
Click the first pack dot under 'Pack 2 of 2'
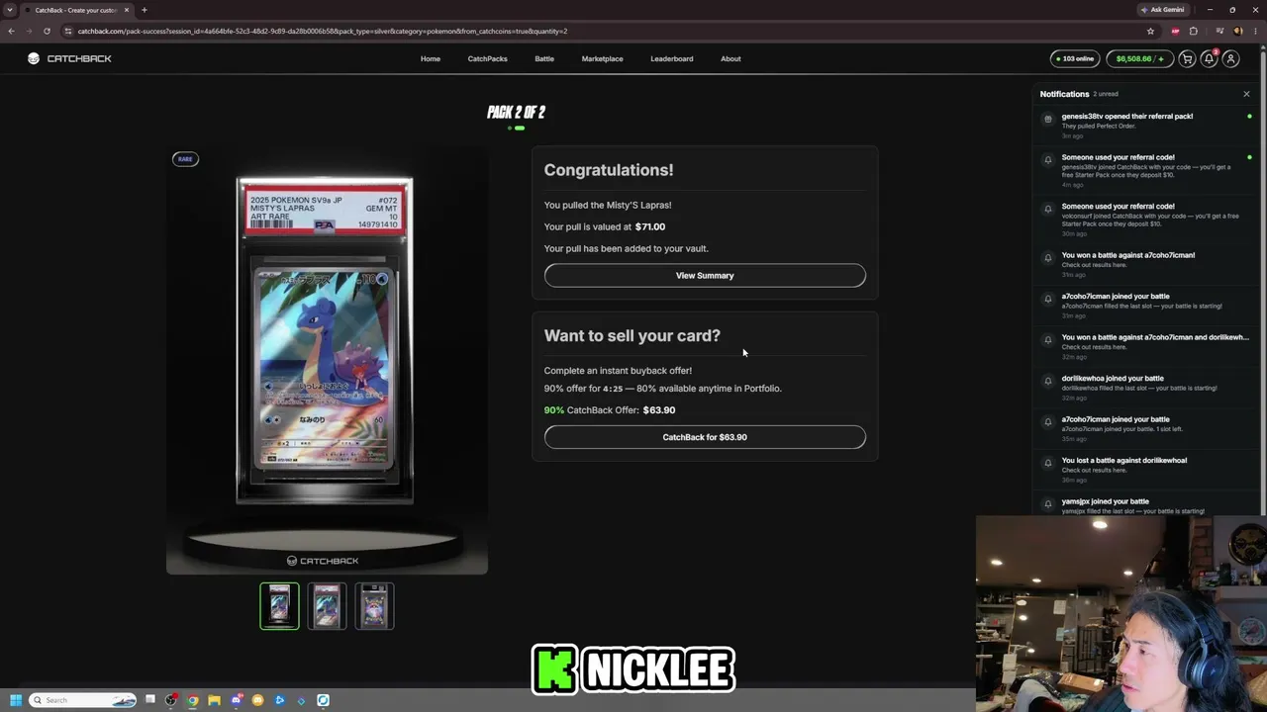pyautogui.click(x=510, y=128)
